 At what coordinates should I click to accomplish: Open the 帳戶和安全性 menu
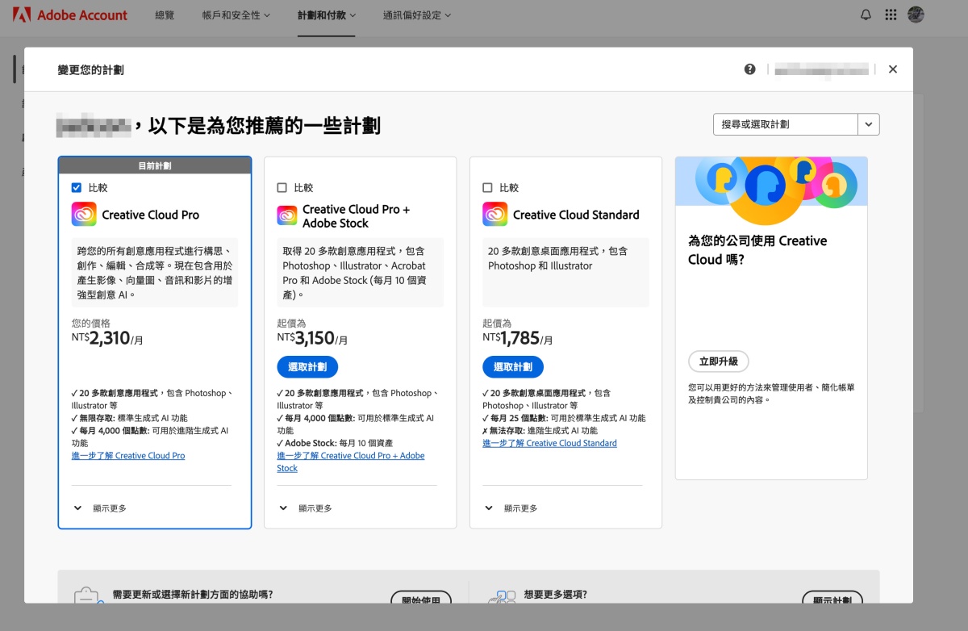coord(236,15)
